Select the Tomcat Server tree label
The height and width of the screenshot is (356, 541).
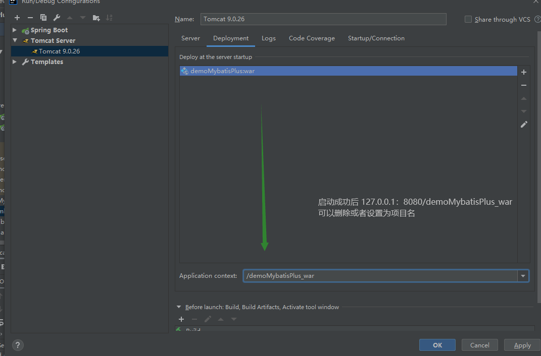click(53, 41)
